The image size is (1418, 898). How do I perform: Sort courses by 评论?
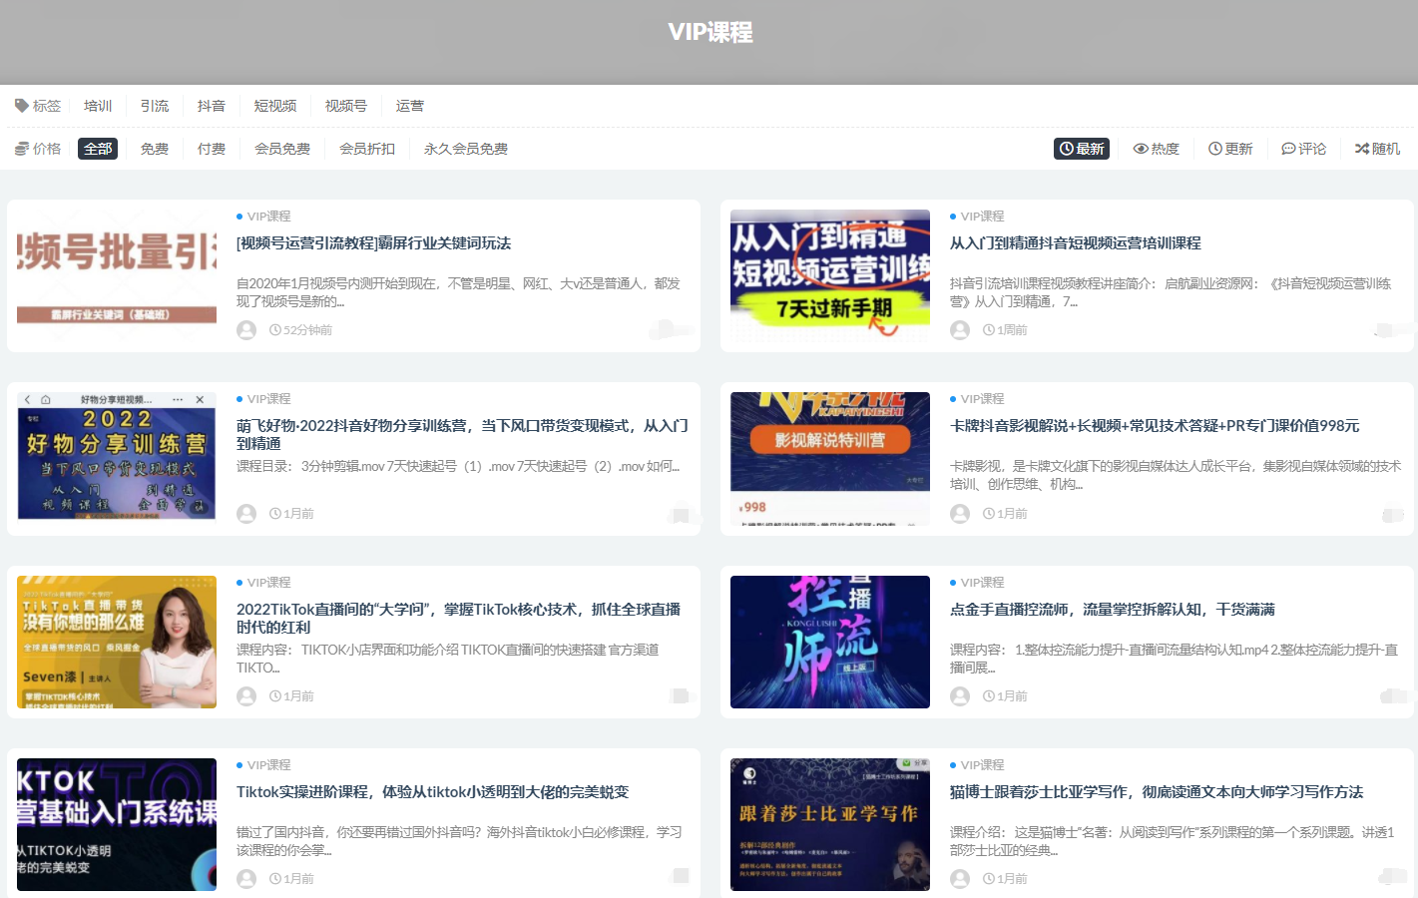pos(1304,149)
